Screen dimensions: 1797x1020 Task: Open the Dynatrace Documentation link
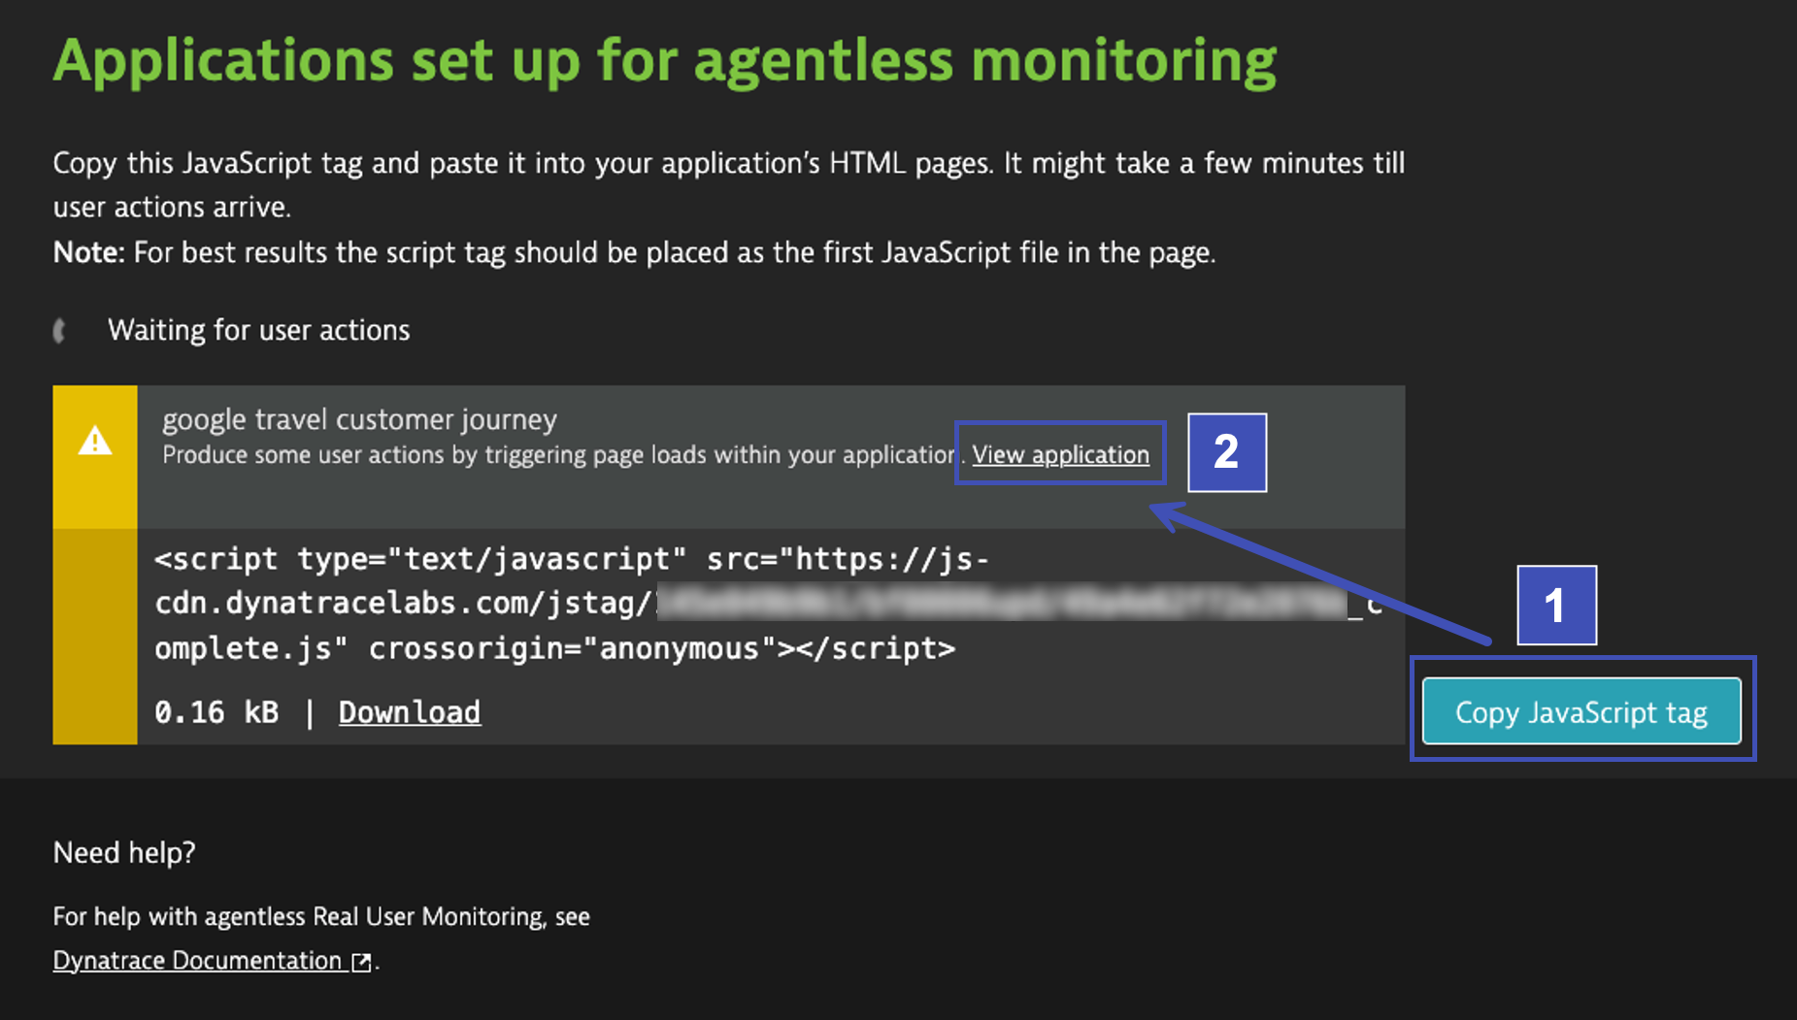click(197, 960)
